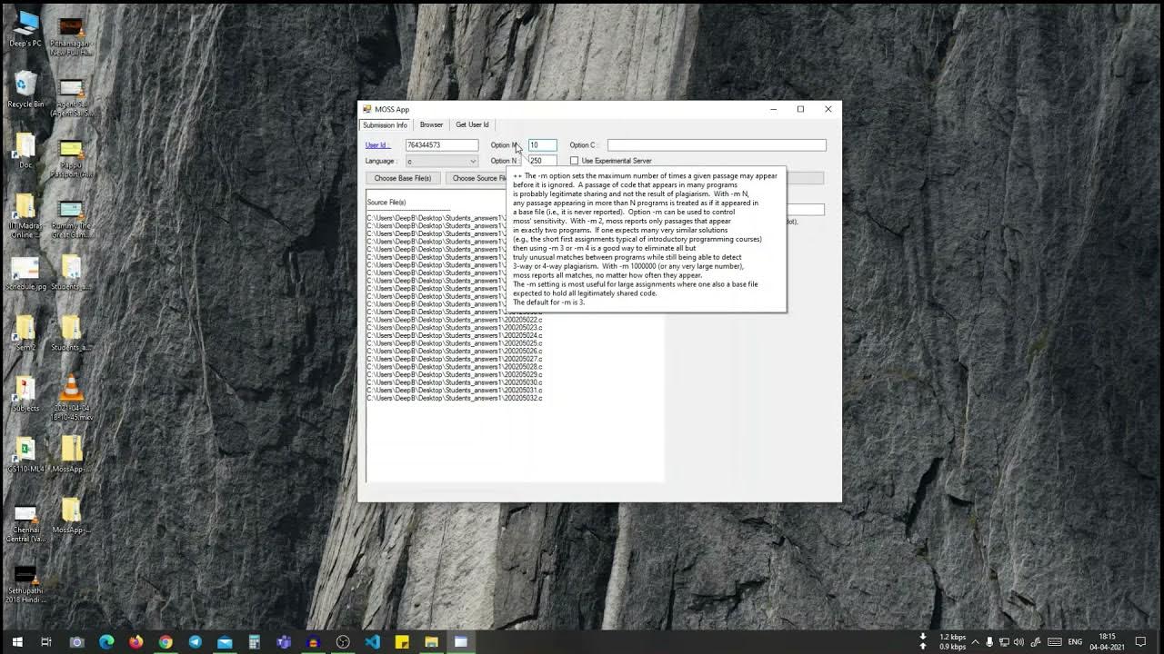The width and height of the screenshot is (1164, 654).
Task: Click the Windows Start button
Action: click(17, 642)
